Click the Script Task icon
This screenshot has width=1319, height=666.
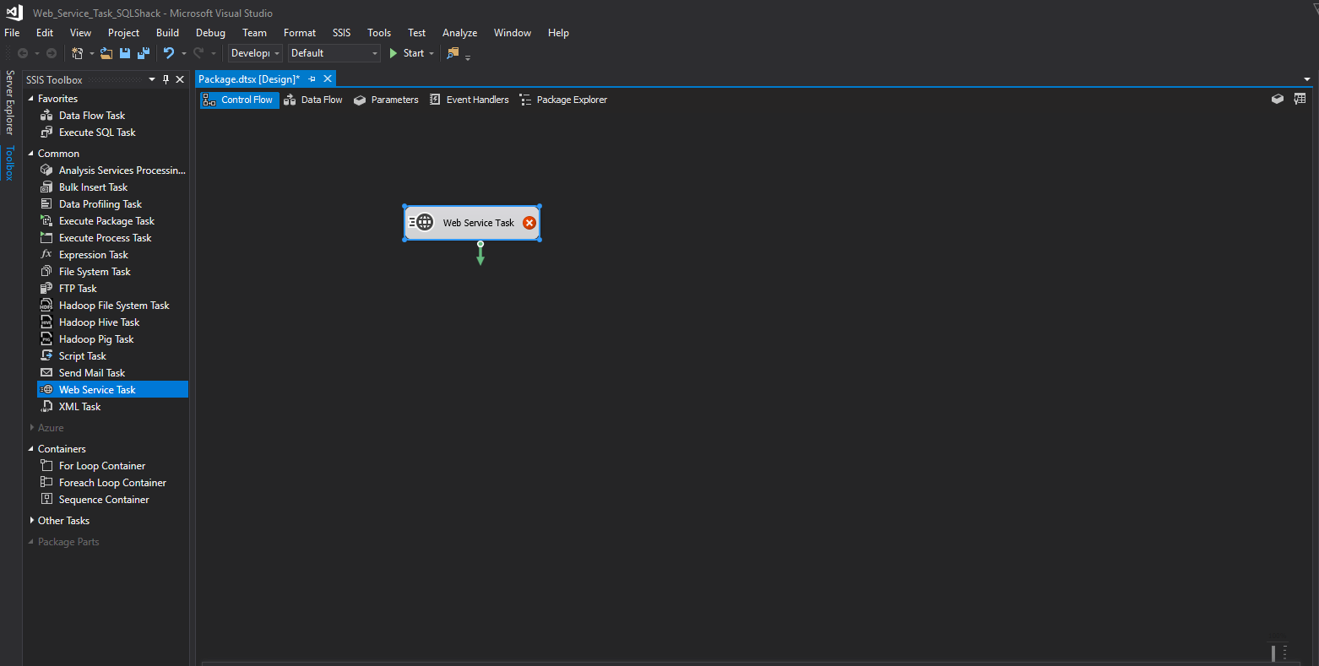46,356
